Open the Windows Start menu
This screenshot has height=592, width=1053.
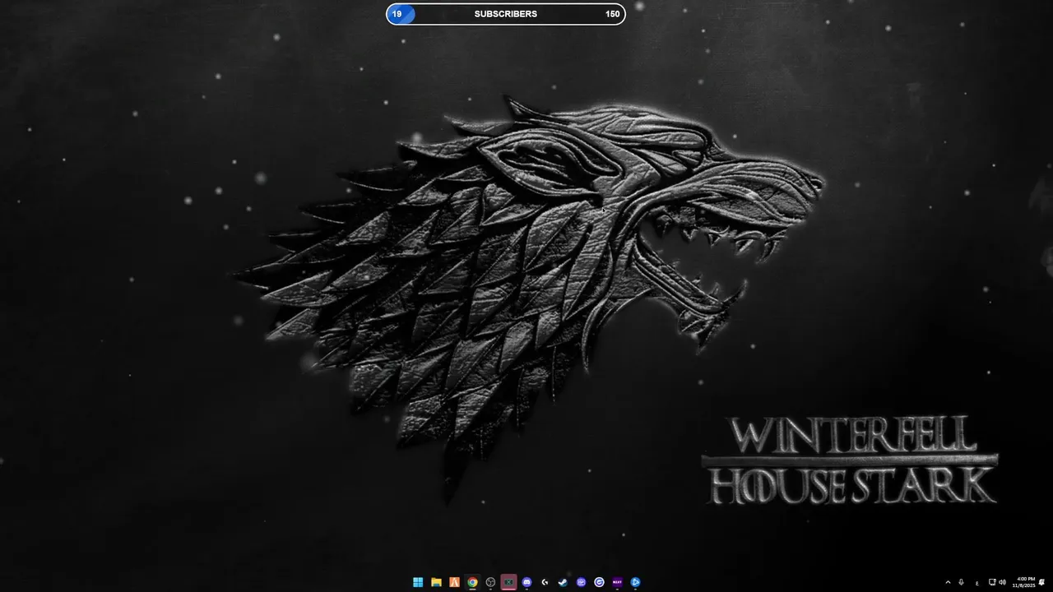click(418, 582)
